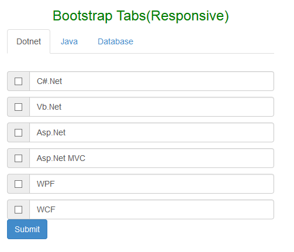Activate the Asp.Net MVC text field
Screen dimensions: 294x252
[151, 158]
